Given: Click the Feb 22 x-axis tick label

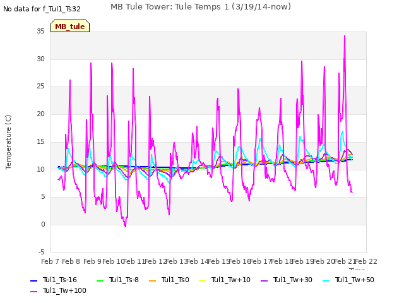Looking at the screenshot, I should coord(366,261).
